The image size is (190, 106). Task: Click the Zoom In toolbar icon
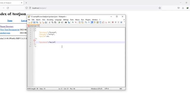click(72, 22)
